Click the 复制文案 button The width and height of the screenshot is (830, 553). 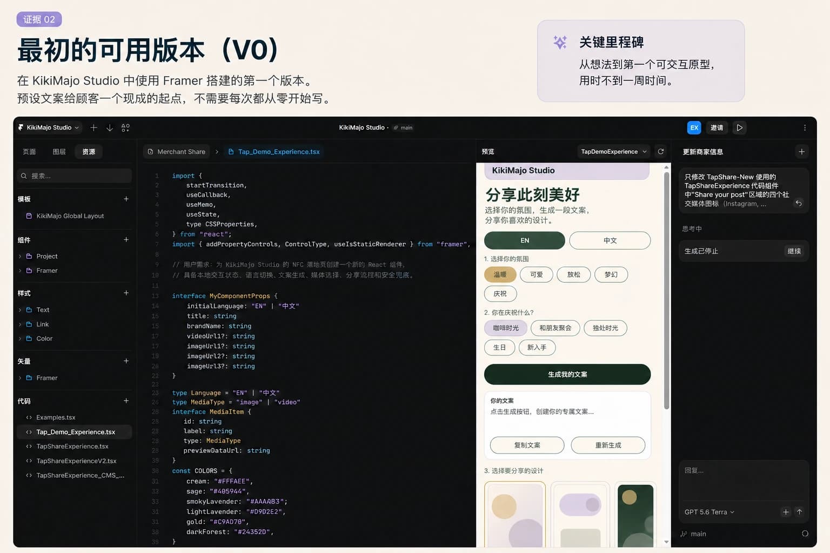(527, 445)
